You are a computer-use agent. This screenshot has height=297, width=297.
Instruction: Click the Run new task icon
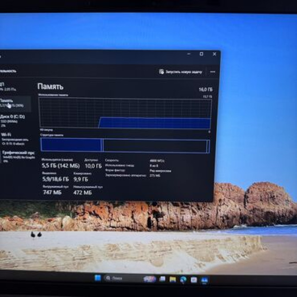click(x=161, y=72)
